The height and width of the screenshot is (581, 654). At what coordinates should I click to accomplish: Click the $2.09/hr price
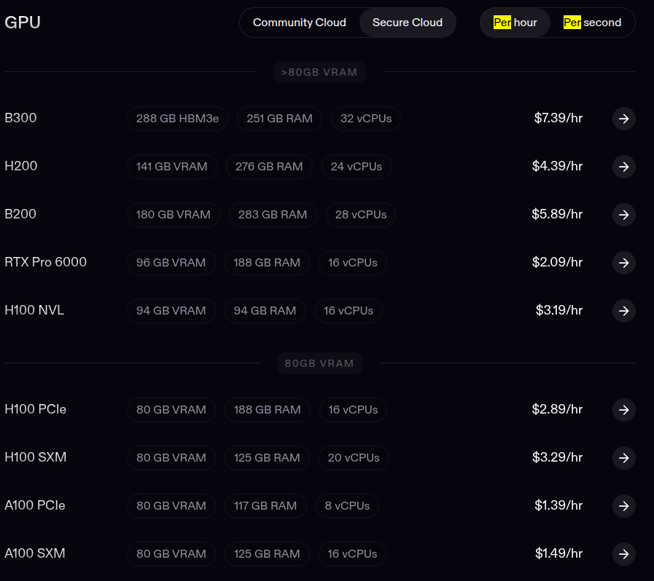pyautogui.click(x=557, y=262)
